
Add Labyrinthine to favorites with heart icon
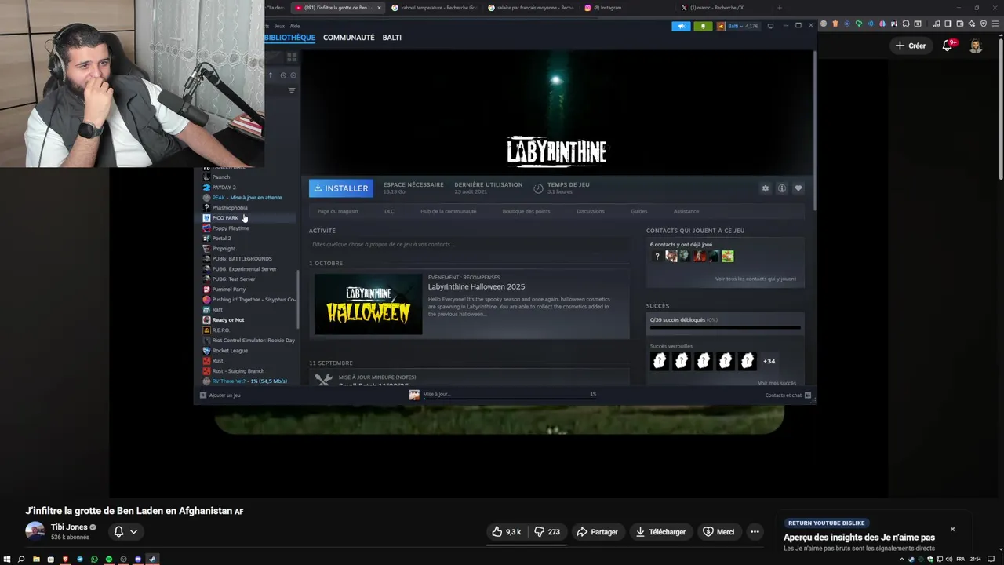(x=798, y=188)
